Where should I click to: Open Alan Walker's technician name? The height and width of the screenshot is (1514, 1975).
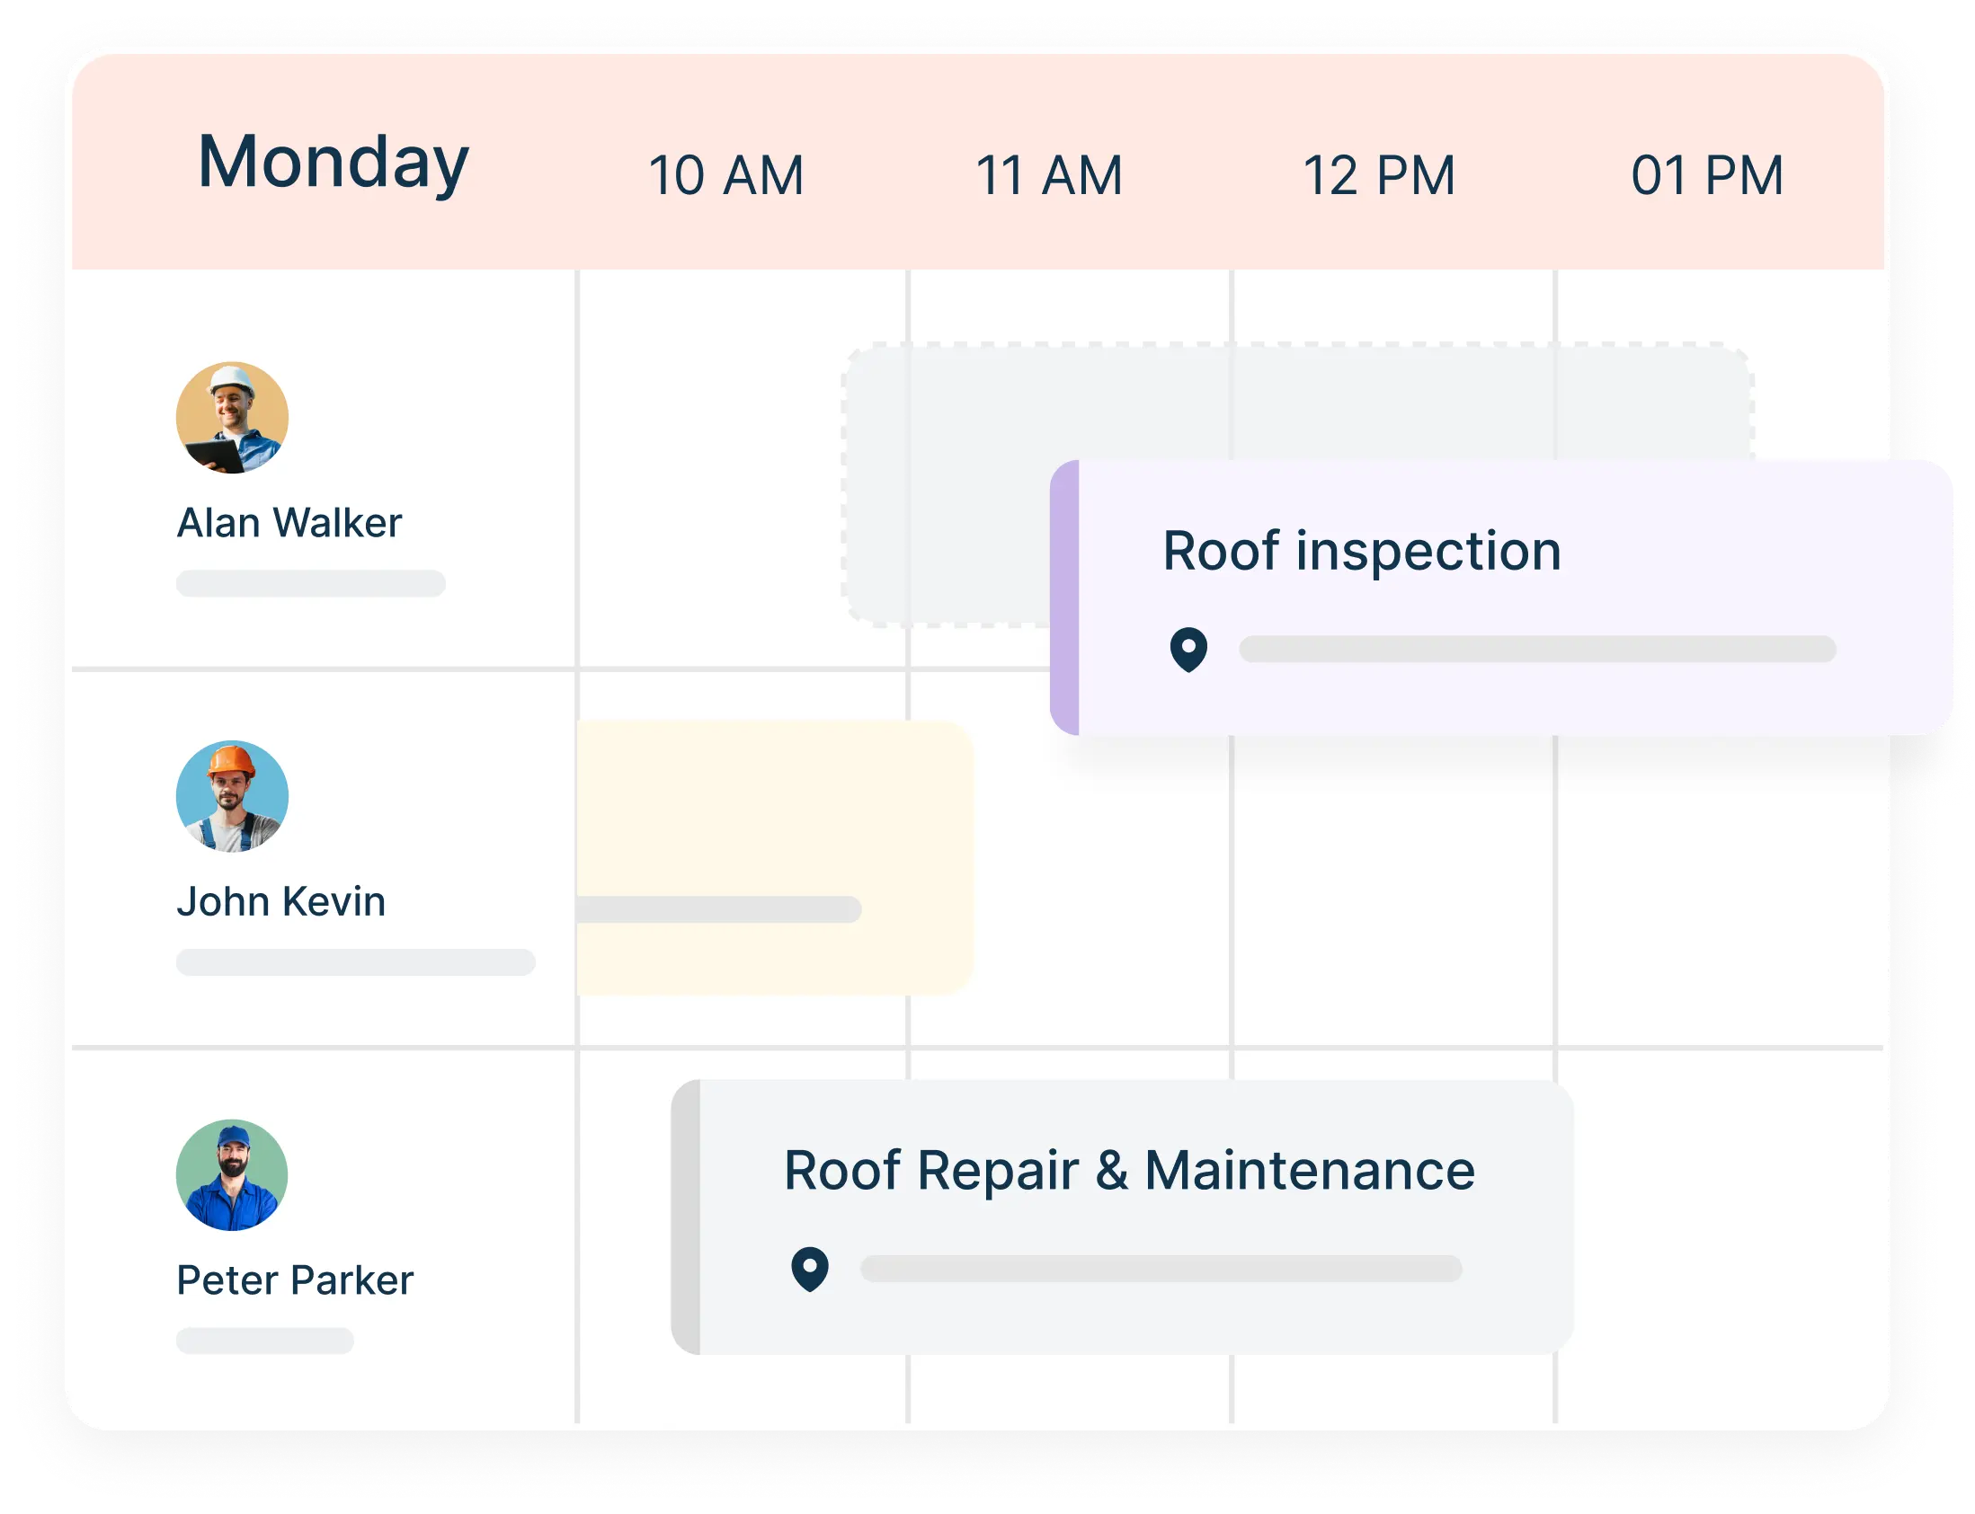pyautogui.click(x=289, y=523)
